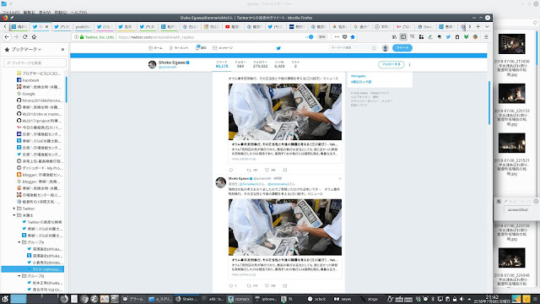
Task: Open 2018-07-06_215006 image thumbnail in file manager
Action: click(x=512, y=44)
